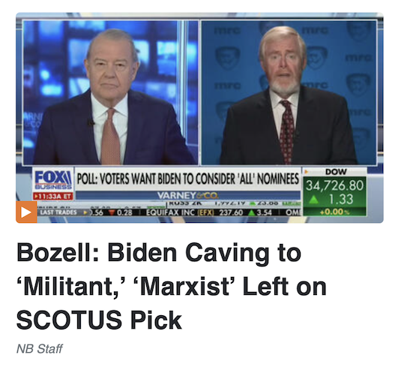Click the orange play button icon
The height and width of the screenshot is (373, 401).
26,212
